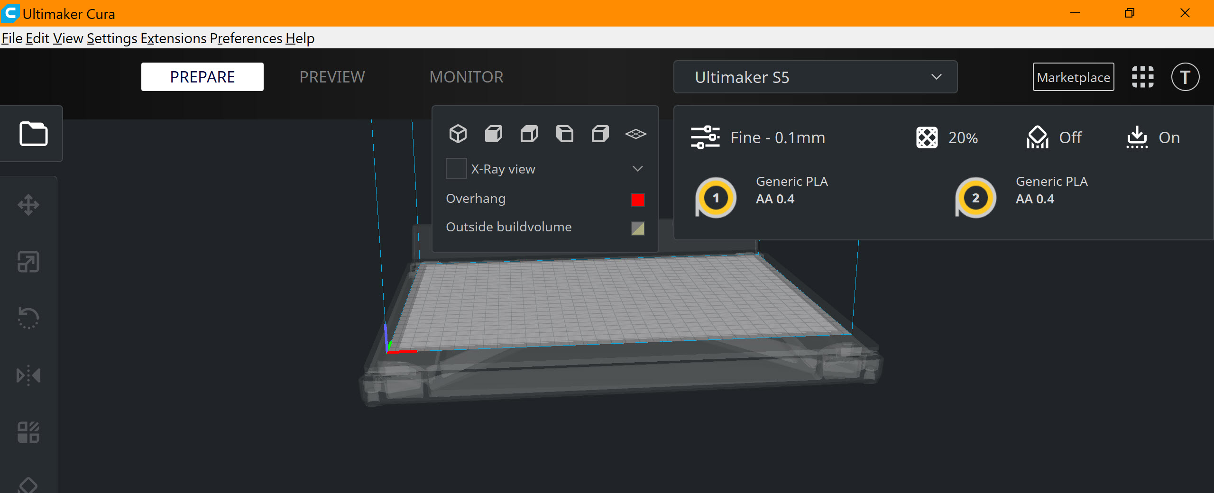Toggle support generation Off setting
Image resolution: width=1214 pixels, height=493 pixels.
click(x=1055, y=137)
